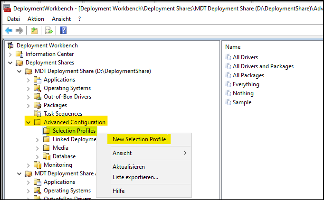The width and height of the screenshot is (324, 200).
Task: Open the Ansicht submenu in context menu
Action: pyautogui.click(x=150, y=153)
